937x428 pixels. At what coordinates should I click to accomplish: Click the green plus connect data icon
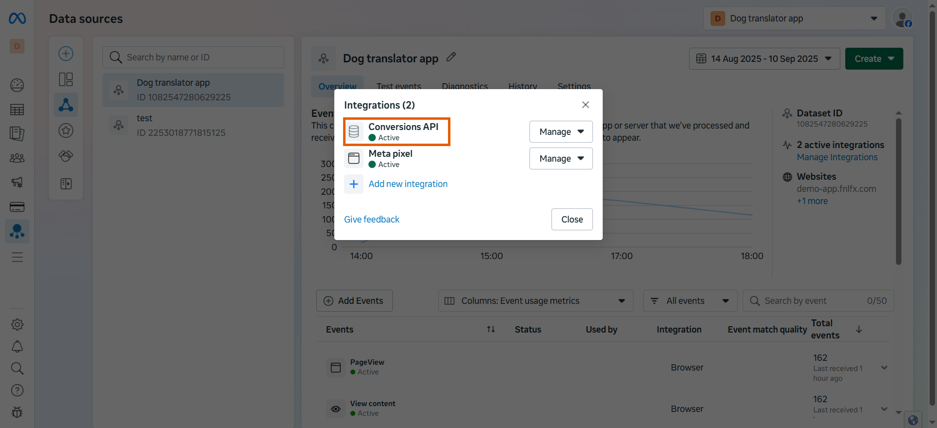click(x=66, y=54)
